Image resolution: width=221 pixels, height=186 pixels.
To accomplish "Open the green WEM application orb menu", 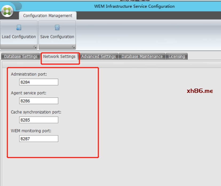I will click(x=7, y=11).
